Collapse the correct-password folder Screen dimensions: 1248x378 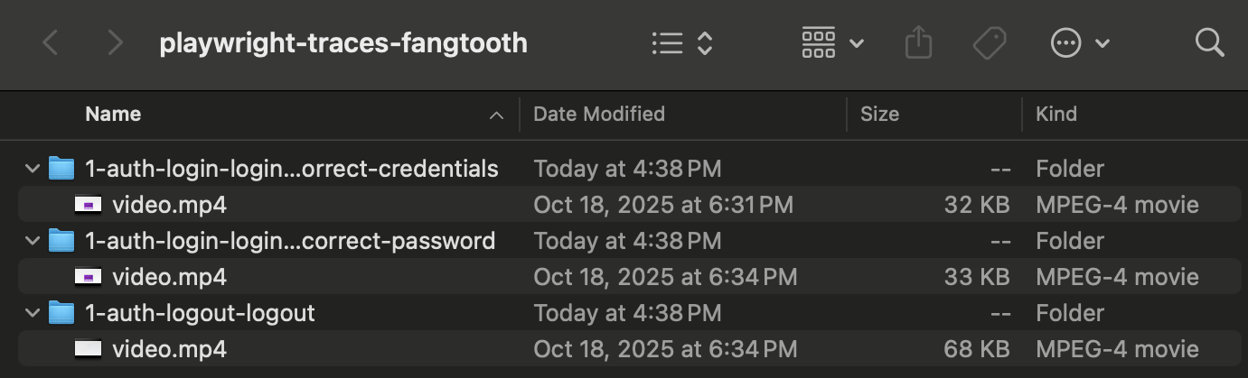(33, 241)
